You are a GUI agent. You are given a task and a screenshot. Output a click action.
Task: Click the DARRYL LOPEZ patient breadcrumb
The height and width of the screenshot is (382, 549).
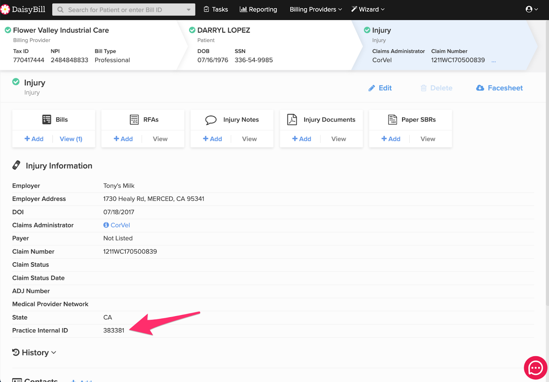(224, 30)
